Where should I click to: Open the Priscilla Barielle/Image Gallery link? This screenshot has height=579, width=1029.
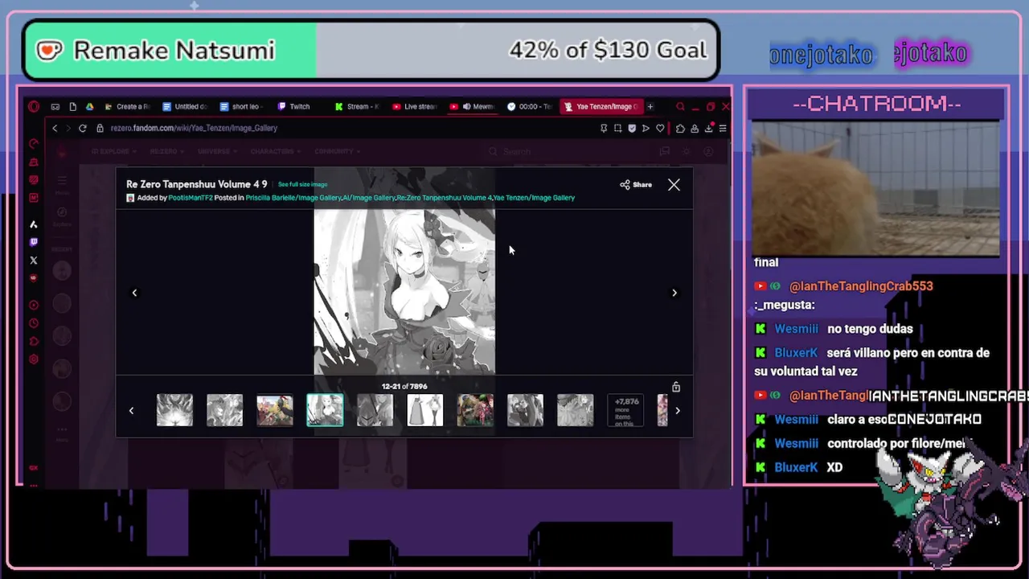point(293,198)
